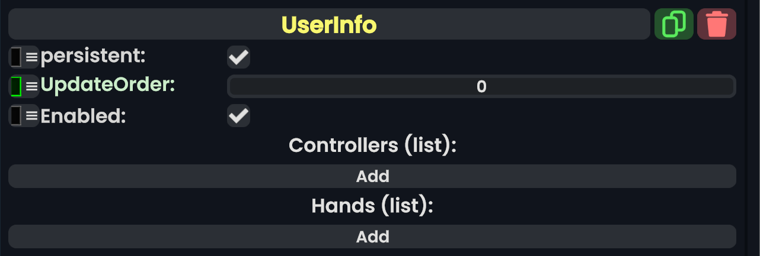Screen dimensions: 760x256
Task: Uncheck the persistent checkbox
Action: tap(238, 57)
